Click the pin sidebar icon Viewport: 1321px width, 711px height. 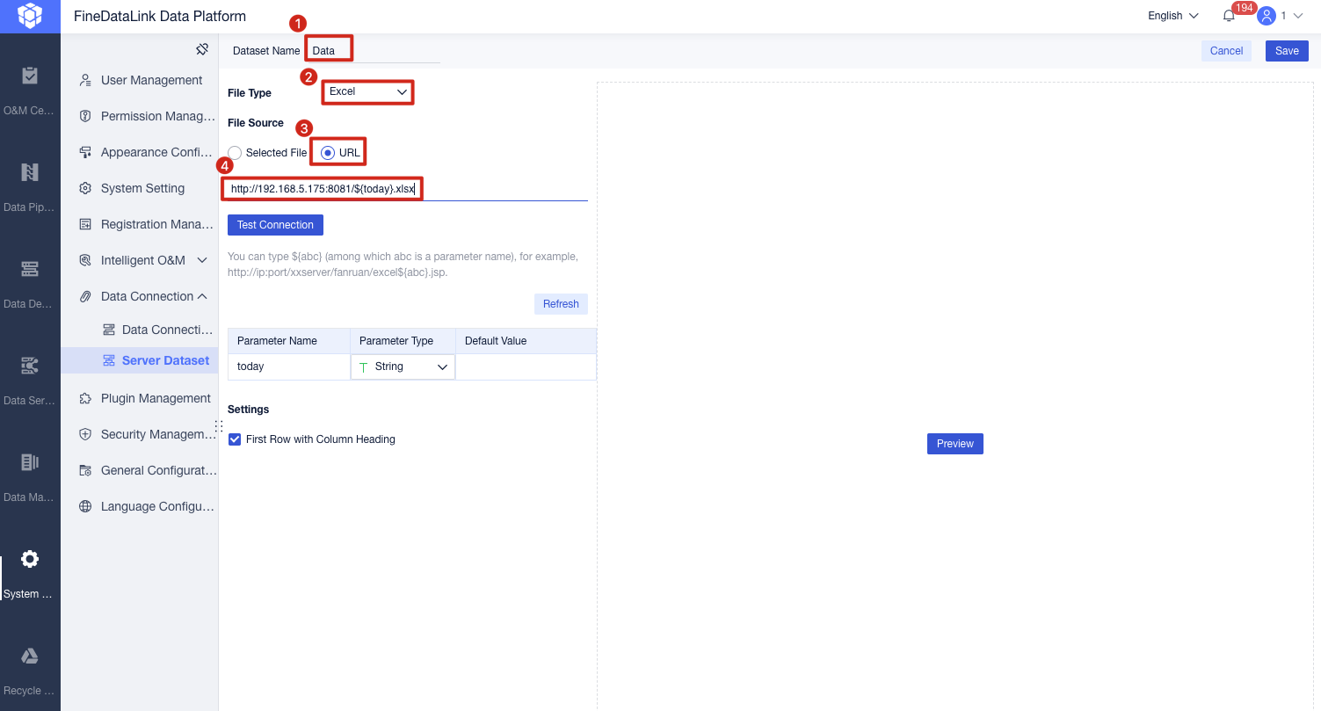pyautogui.click(x=202, y=48)
